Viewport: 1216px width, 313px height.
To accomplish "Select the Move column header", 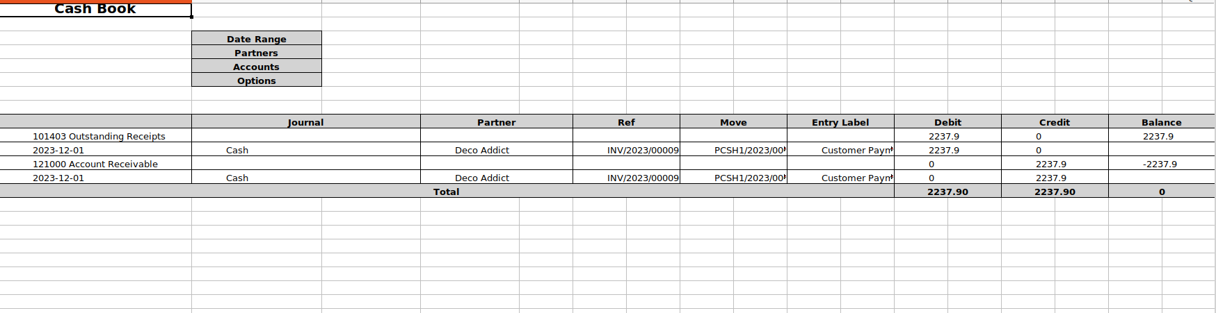I will click(733, 122).
